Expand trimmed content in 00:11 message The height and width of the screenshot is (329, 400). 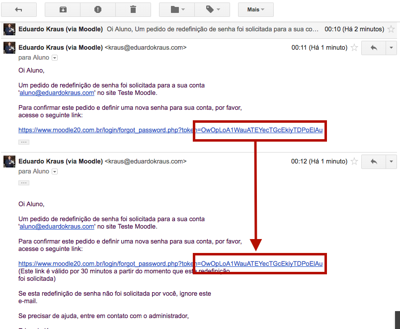click(x=24, y=142)
